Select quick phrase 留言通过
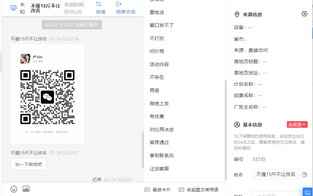This screenshot has width=313, height=196. pos(159,142)
